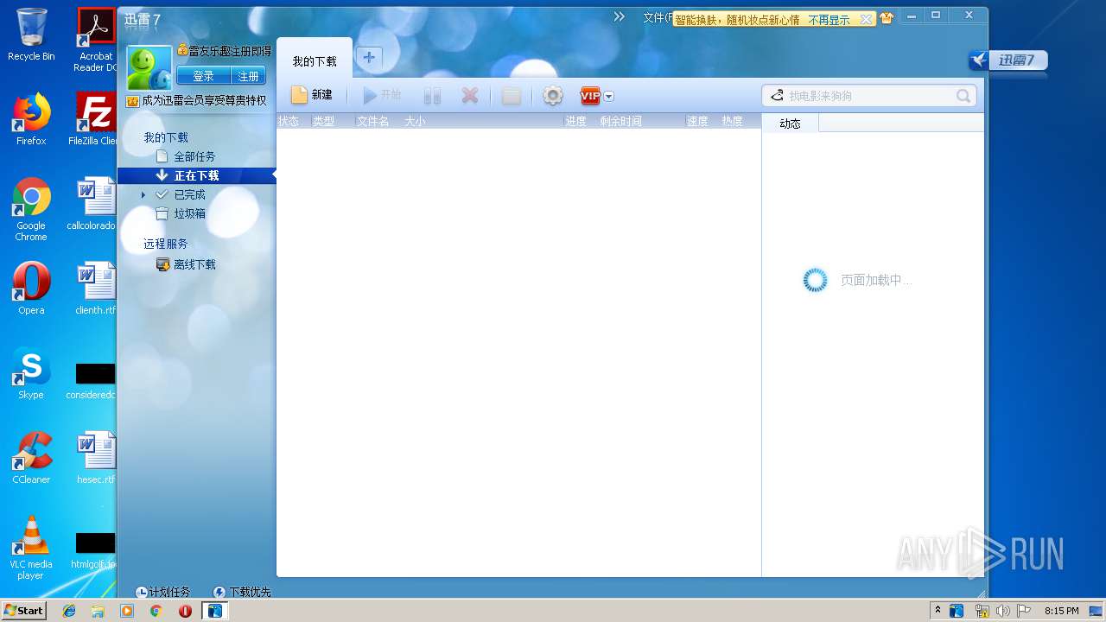1106x622 pixels.
Task: Sort by the 状态 column header
Action: 289,122
